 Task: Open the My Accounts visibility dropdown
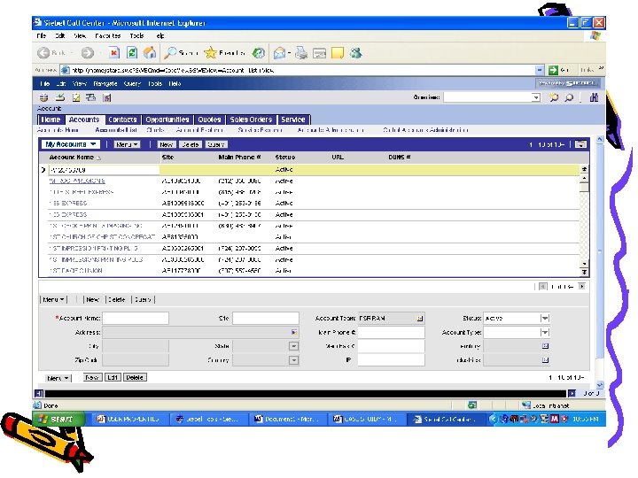[x=70, y=144]
